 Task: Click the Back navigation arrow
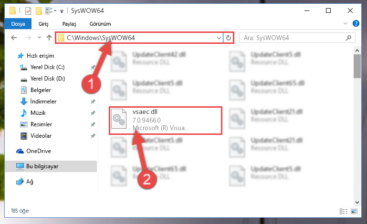click(x=14, y=38)
